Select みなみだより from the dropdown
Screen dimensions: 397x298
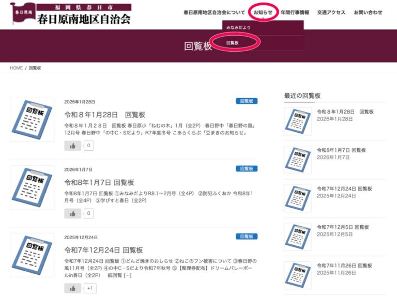239,27
